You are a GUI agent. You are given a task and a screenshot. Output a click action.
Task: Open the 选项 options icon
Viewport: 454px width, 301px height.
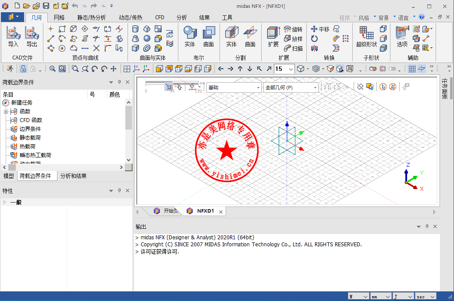click(402, 36)
